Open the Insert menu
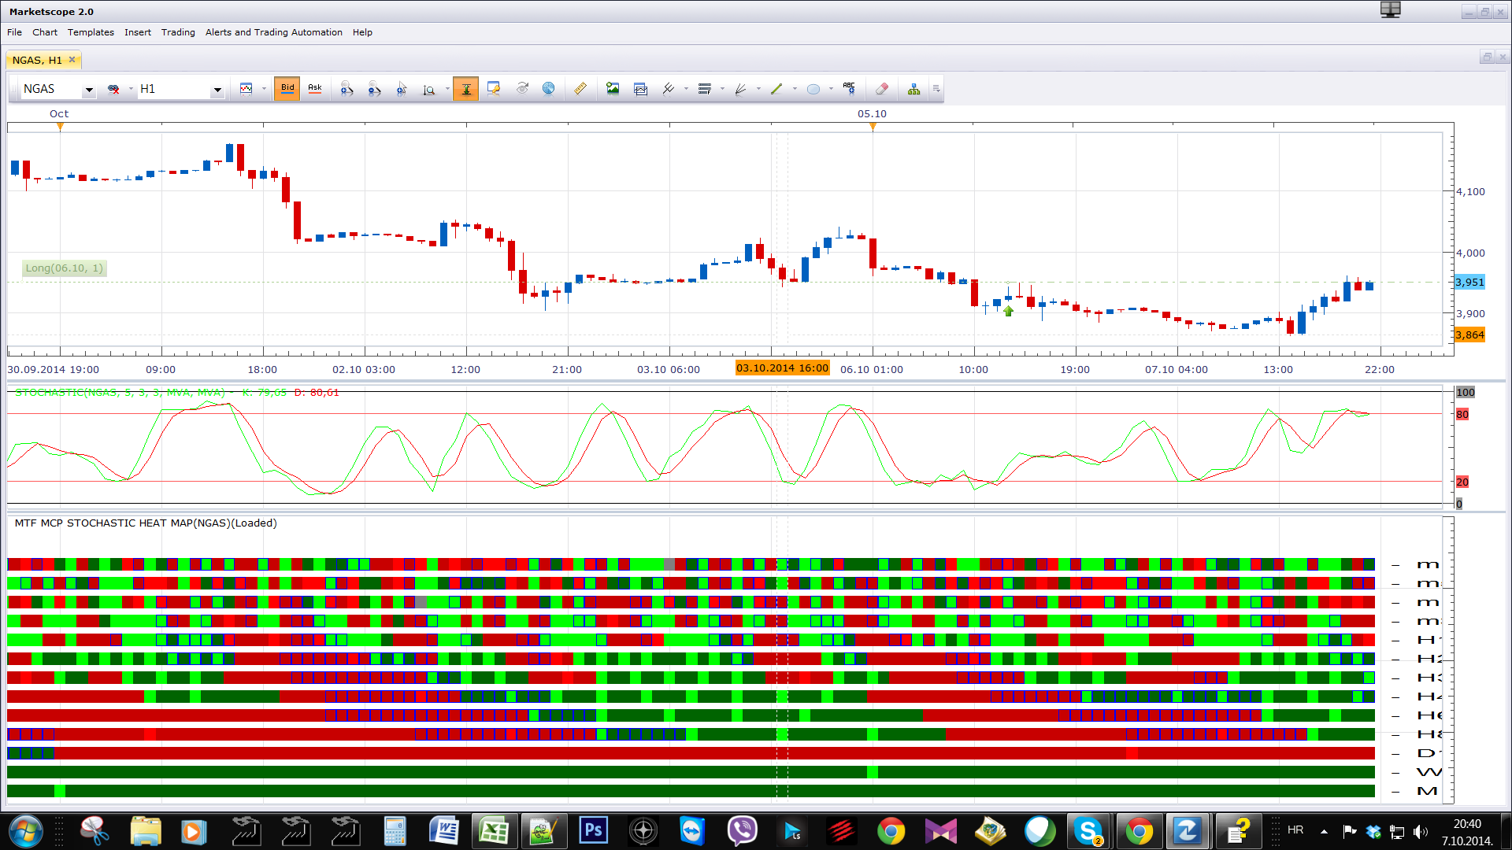 138,32
